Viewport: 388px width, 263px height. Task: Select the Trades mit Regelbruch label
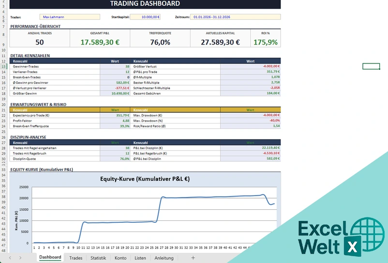pos(30,154)
